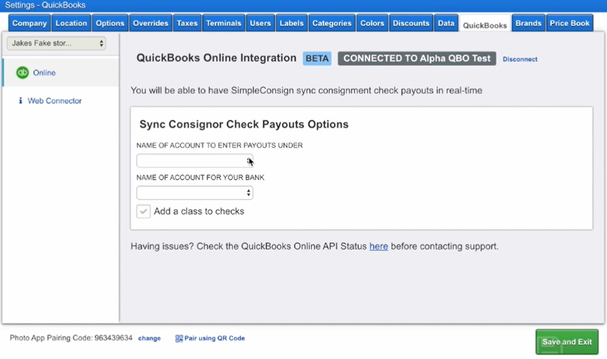607x359 pixels.
Task: Click the Photo App Pairing Code 963439634 text
Action: [71, 338]
